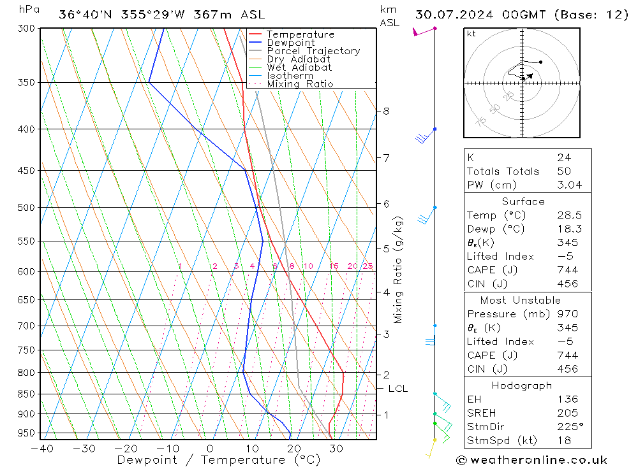Click the weatheronline.co.uk copyright text
Viewport: 638px width, 467px height.
[x=531, y=460]
